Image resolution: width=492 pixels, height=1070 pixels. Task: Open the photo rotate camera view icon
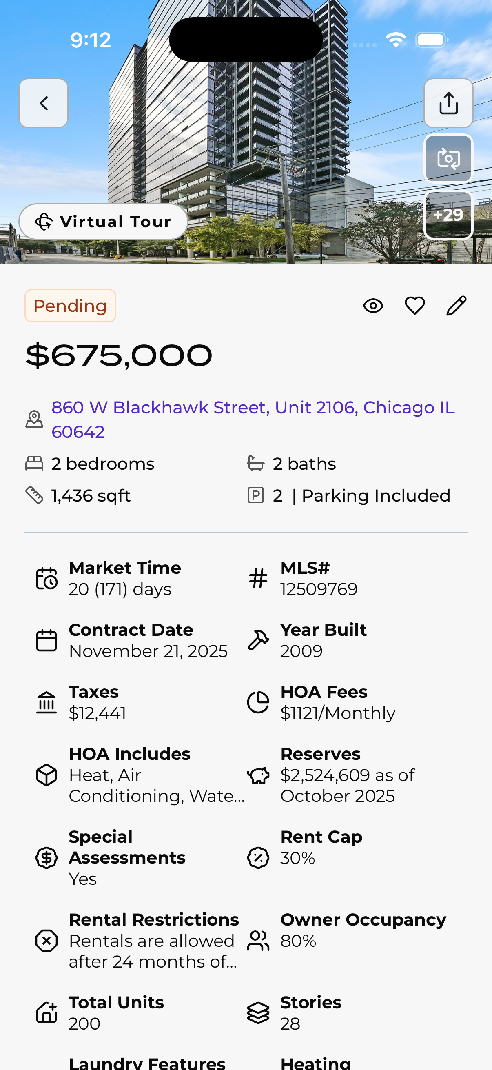(448, 159)
